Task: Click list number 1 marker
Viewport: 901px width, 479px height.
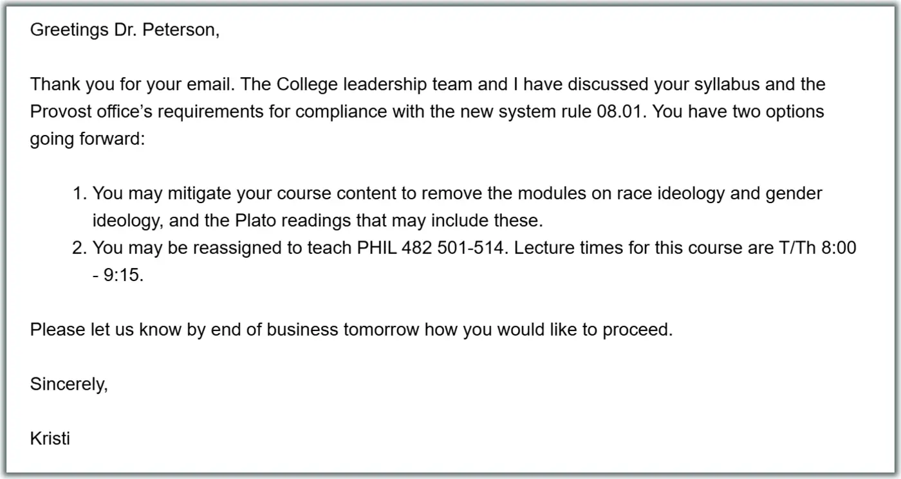Action: tap(80, 194)
